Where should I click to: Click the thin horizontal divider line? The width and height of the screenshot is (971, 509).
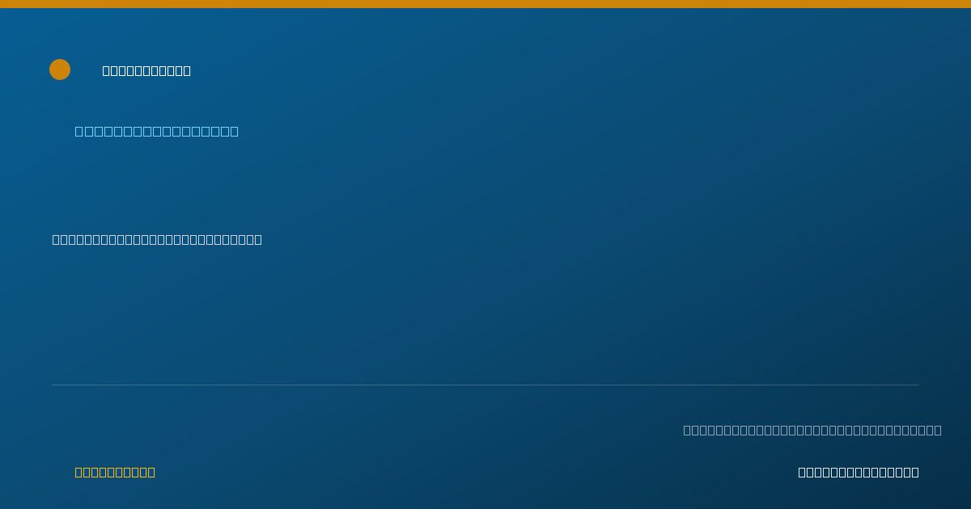[x=485, y=385]
